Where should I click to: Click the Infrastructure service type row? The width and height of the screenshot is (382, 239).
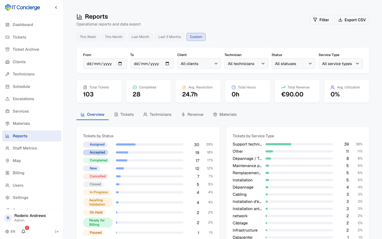(x=297, y=230)
